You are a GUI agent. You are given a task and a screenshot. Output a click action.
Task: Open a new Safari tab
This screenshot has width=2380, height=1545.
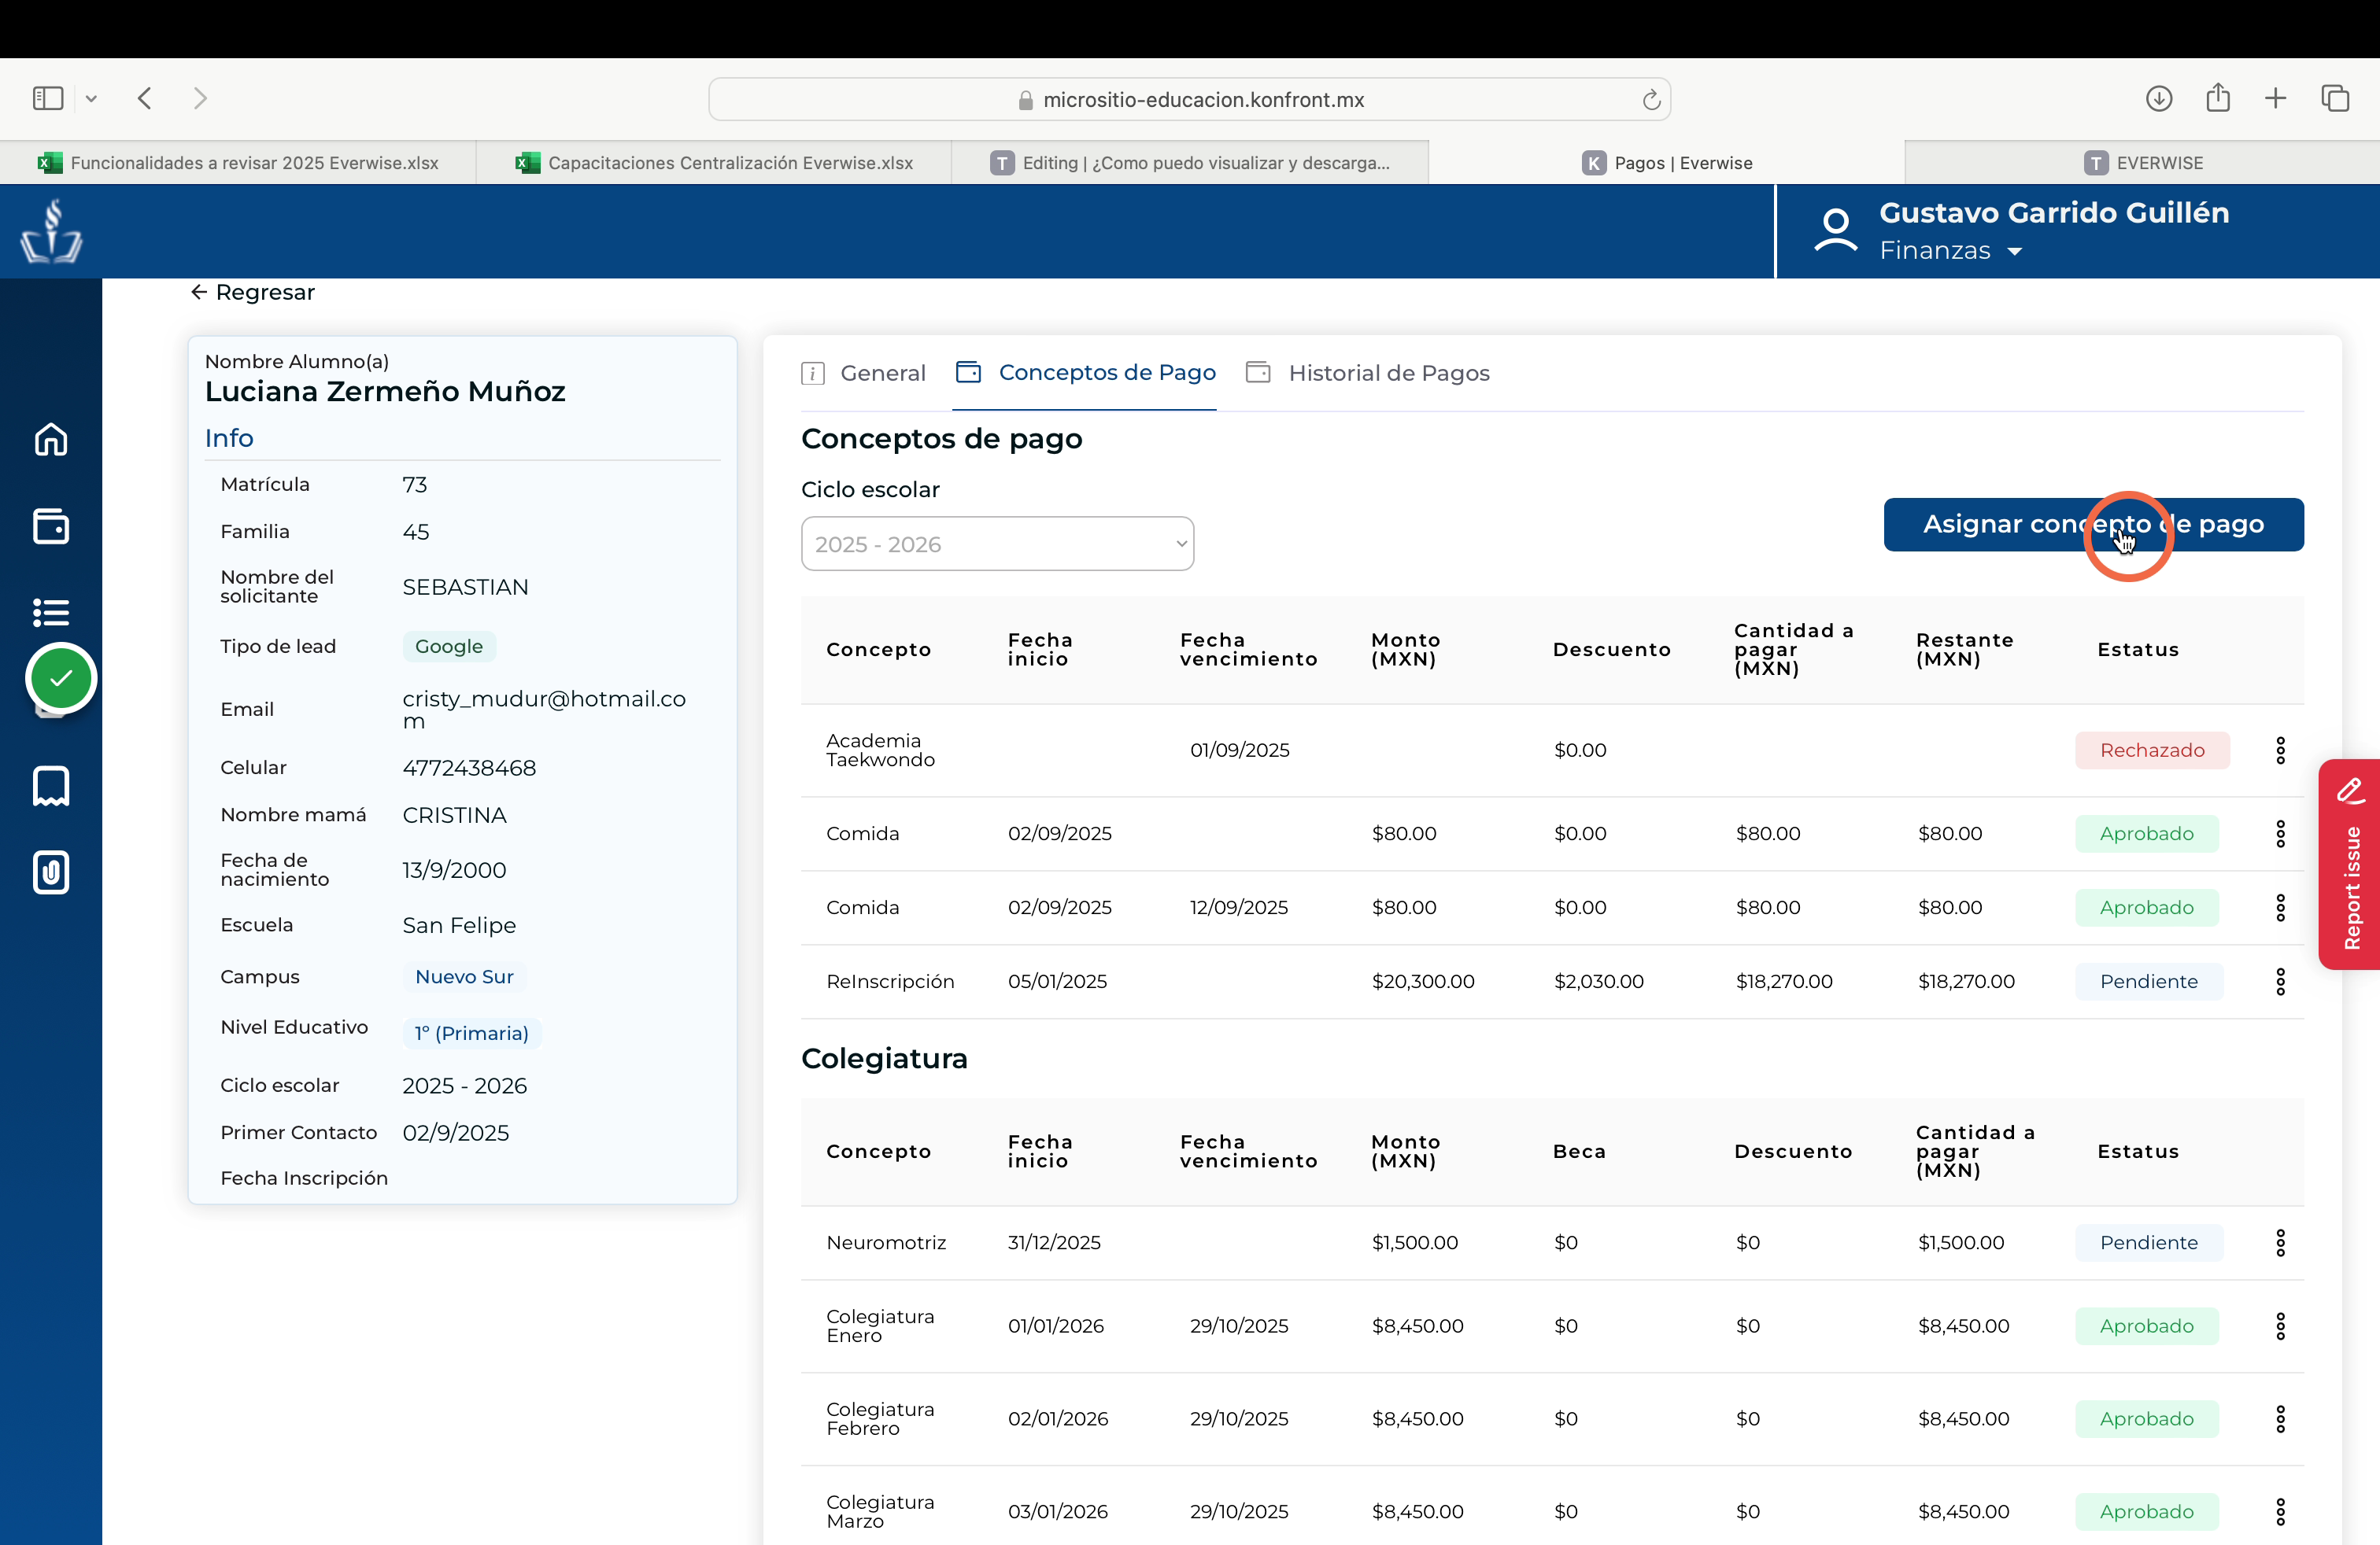(2275, 98)
